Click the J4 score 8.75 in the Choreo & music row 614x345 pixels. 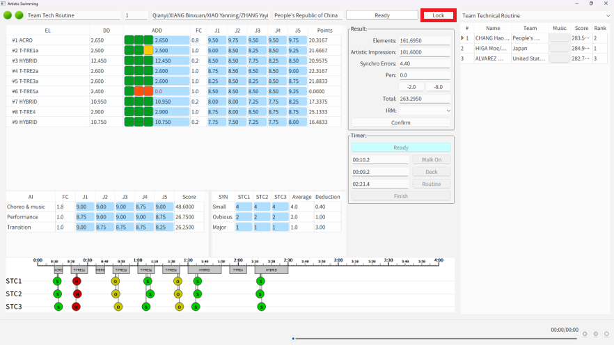[x=145, y=207]
